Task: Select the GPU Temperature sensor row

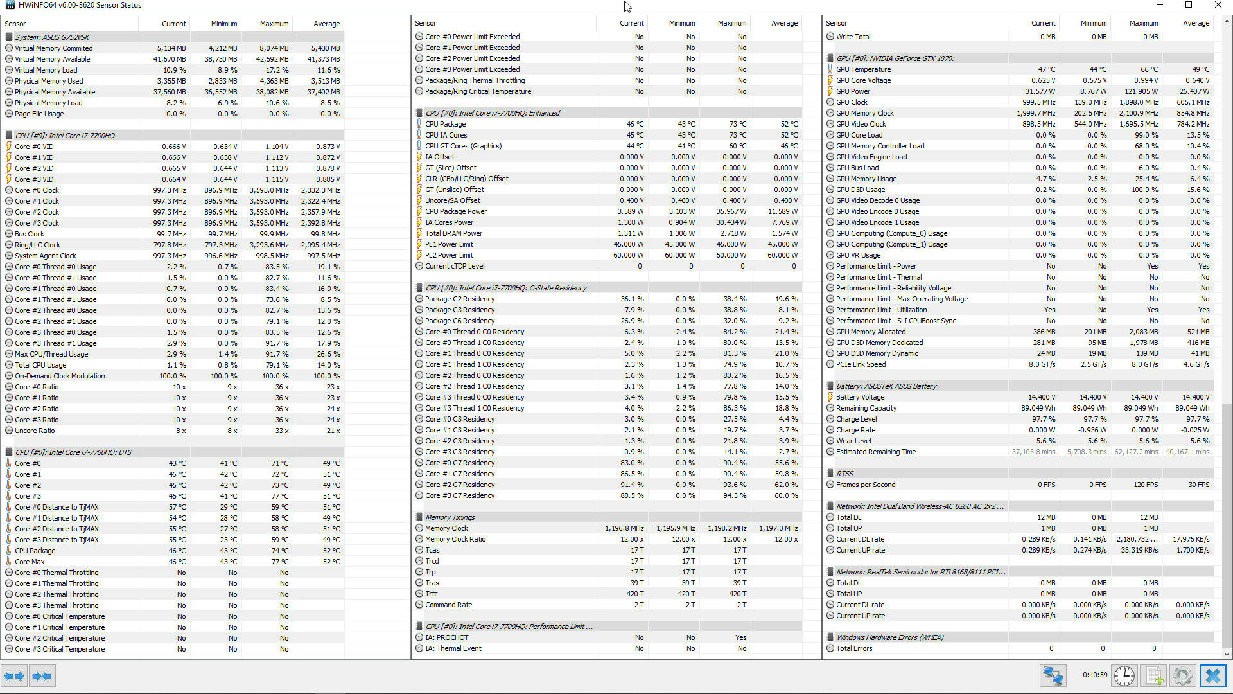Action: (863, 69)
